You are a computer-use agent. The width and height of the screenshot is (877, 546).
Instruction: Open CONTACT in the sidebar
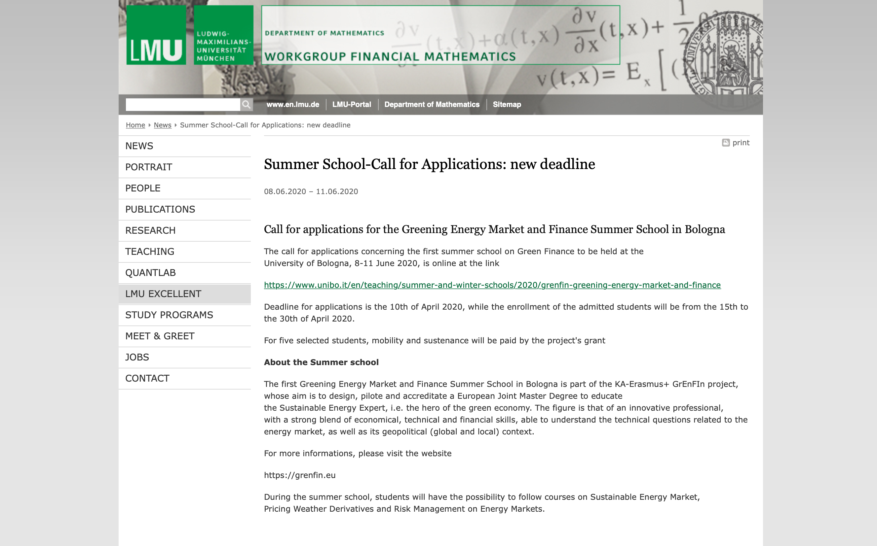point(185,378)
